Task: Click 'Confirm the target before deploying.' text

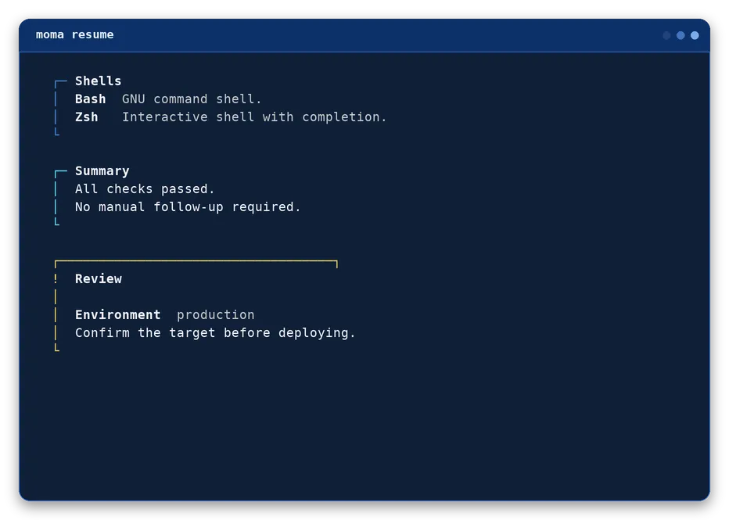Action: [215, 333]
